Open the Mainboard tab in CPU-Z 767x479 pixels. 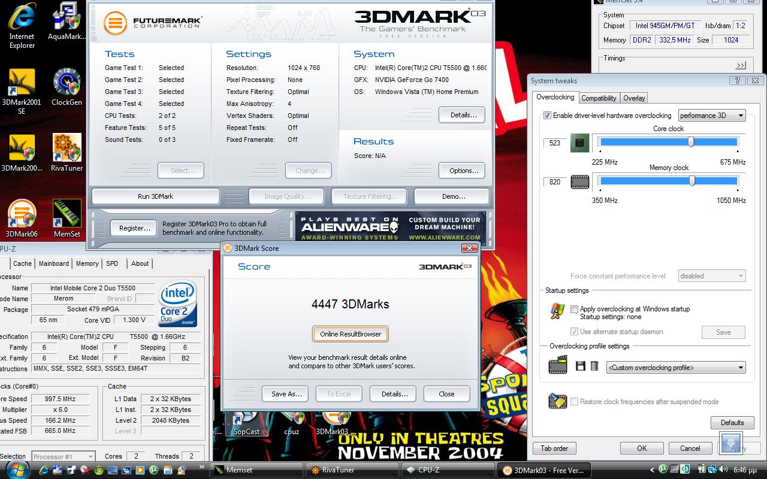pos(54,263)
